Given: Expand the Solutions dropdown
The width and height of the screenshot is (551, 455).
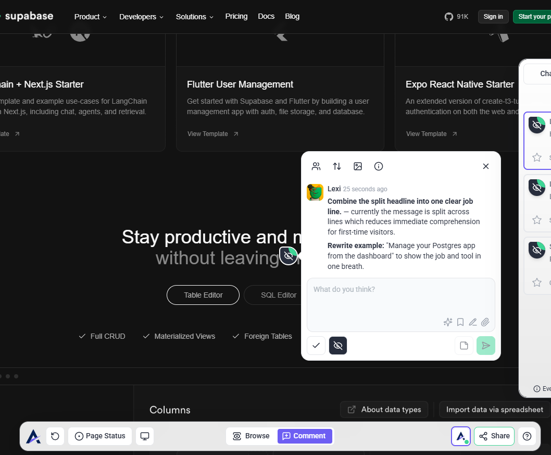Looking at the screenshot, I should pos(195,17).
